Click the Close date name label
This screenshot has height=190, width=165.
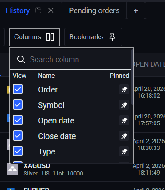coord(57,136)
